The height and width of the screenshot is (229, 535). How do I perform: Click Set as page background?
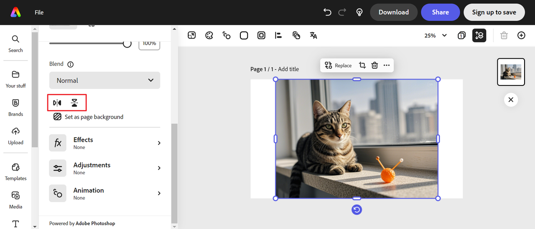coord(88,117)
